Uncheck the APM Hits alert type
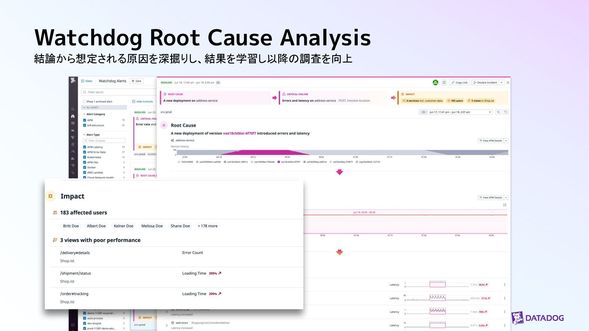This screenshot has height=331, width=589. pyautogui.click(x=84, y=162)
